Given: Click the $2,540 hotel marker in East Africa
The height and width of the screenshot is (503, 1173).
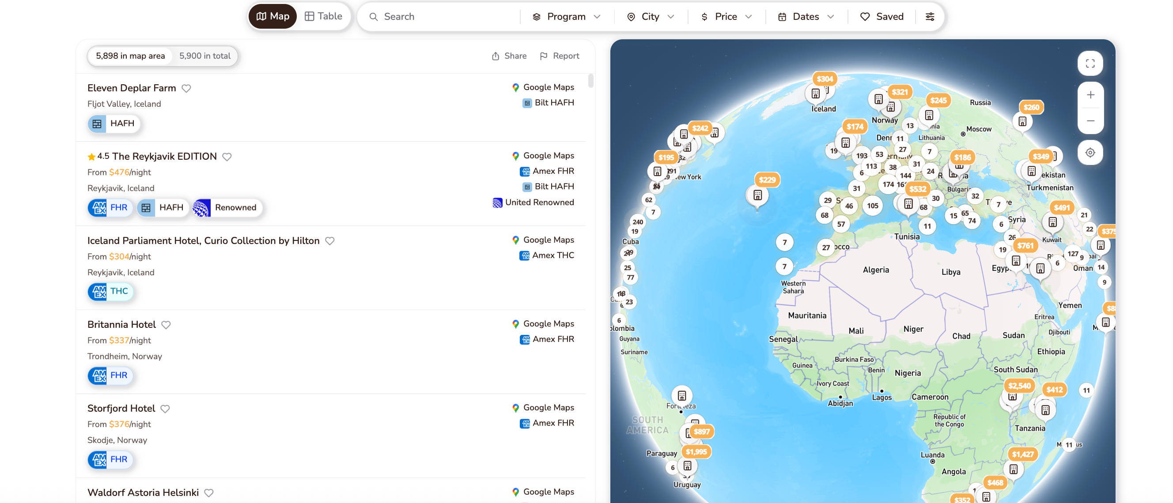Looking at the screenshot, I should 1019,386.
